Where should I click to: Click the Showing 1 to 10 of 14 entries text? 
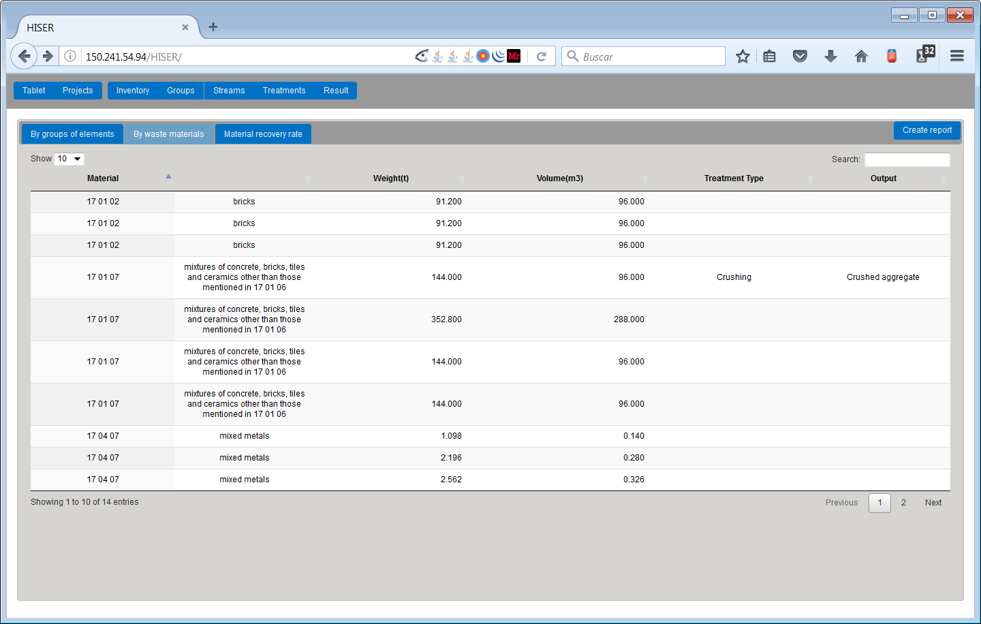(x=84, y=502)
